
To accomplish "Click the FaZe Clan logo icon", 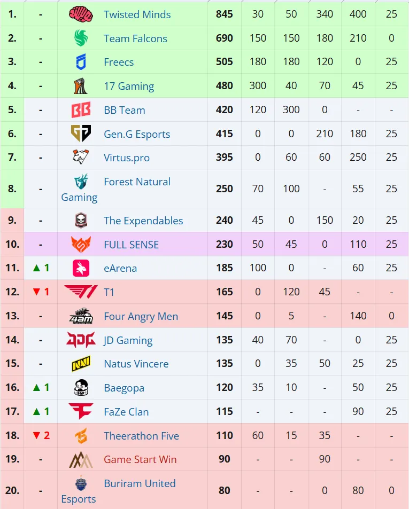I will [x=81, y=412].
